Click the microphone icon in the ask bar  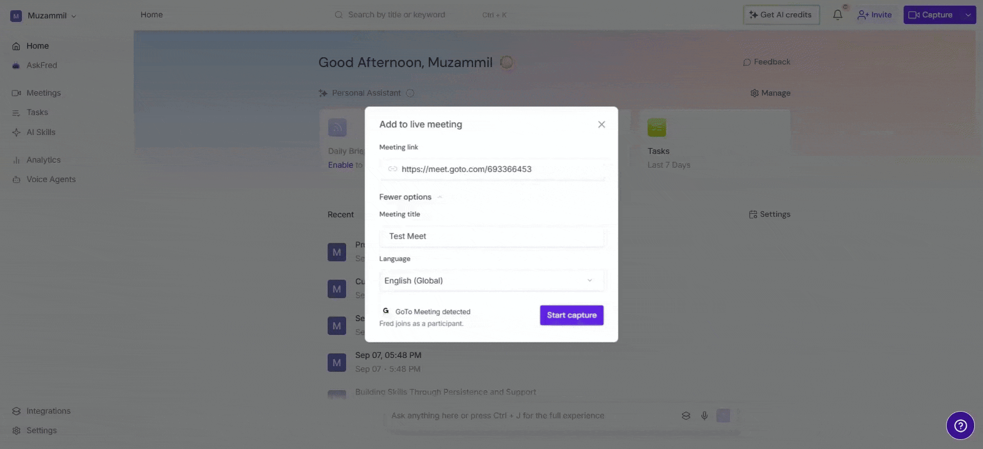click(x=704, y=416)
